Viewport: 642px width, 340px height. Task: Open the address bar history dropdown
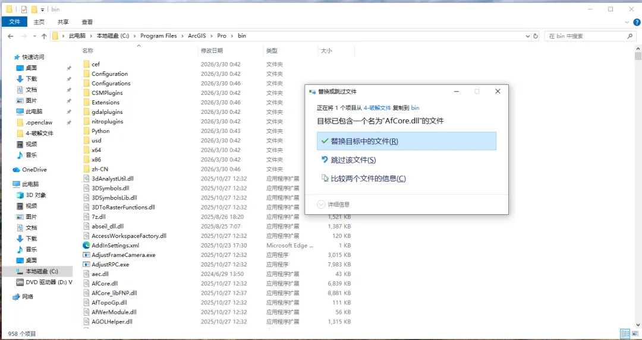click(527, 36)
